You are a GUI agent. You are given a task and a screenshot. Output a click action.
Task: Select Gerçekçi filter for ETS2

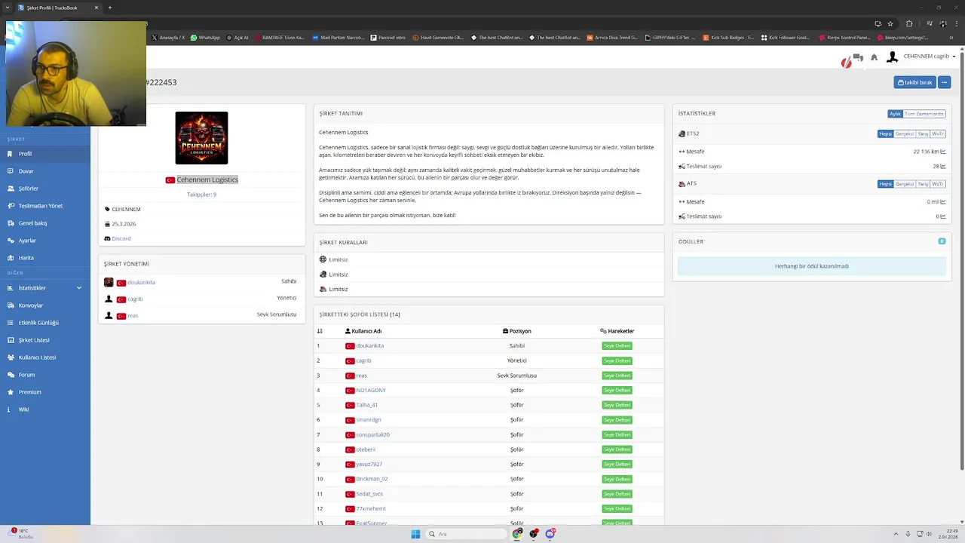pyautogui.click(x=905, y=133)
